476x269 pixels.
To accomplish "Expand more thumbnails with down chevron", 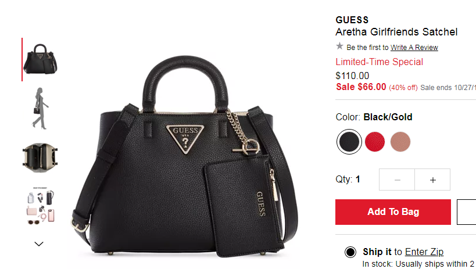I will 39,244.
